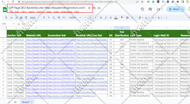Check the cloud document status icon

[99, 8]
